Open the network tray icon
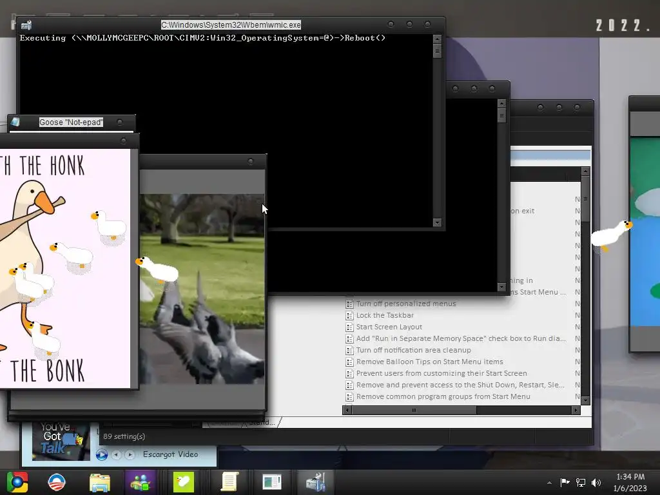The height and width of the screenshot is (495, 660). pos(581,482)
